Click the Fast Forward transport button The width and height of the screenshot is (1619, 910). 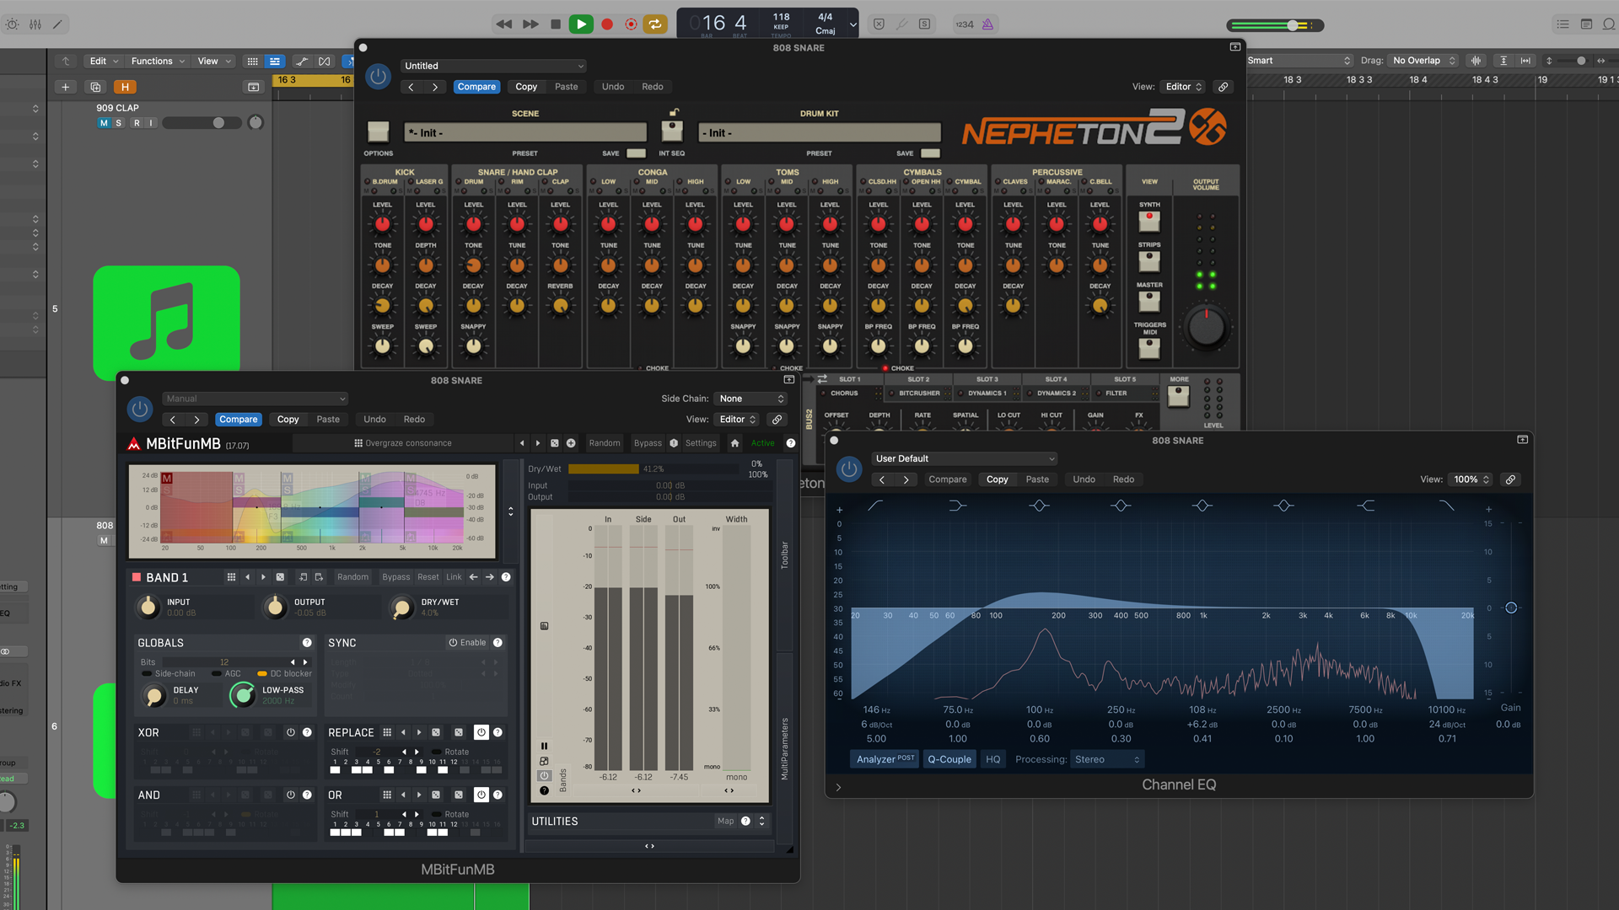click(x=530, y=24)
